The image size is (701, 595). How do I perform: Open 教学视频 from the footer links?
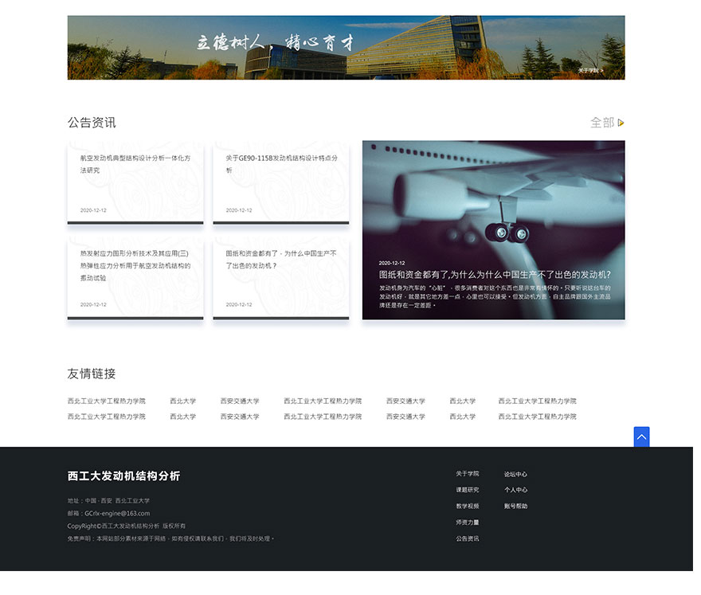tap(468, 506)
